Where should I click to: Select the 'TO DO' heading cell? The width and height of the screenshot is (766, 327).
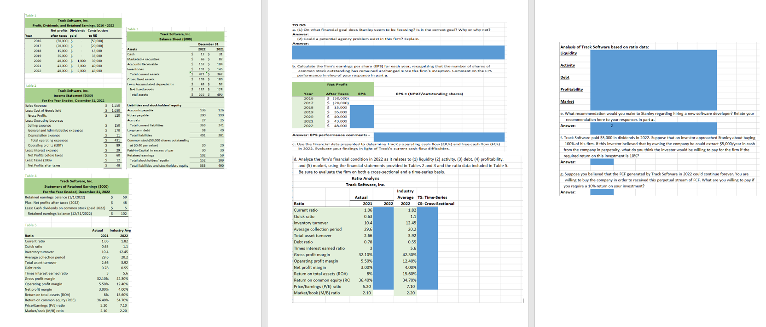[x=299, y=25]
